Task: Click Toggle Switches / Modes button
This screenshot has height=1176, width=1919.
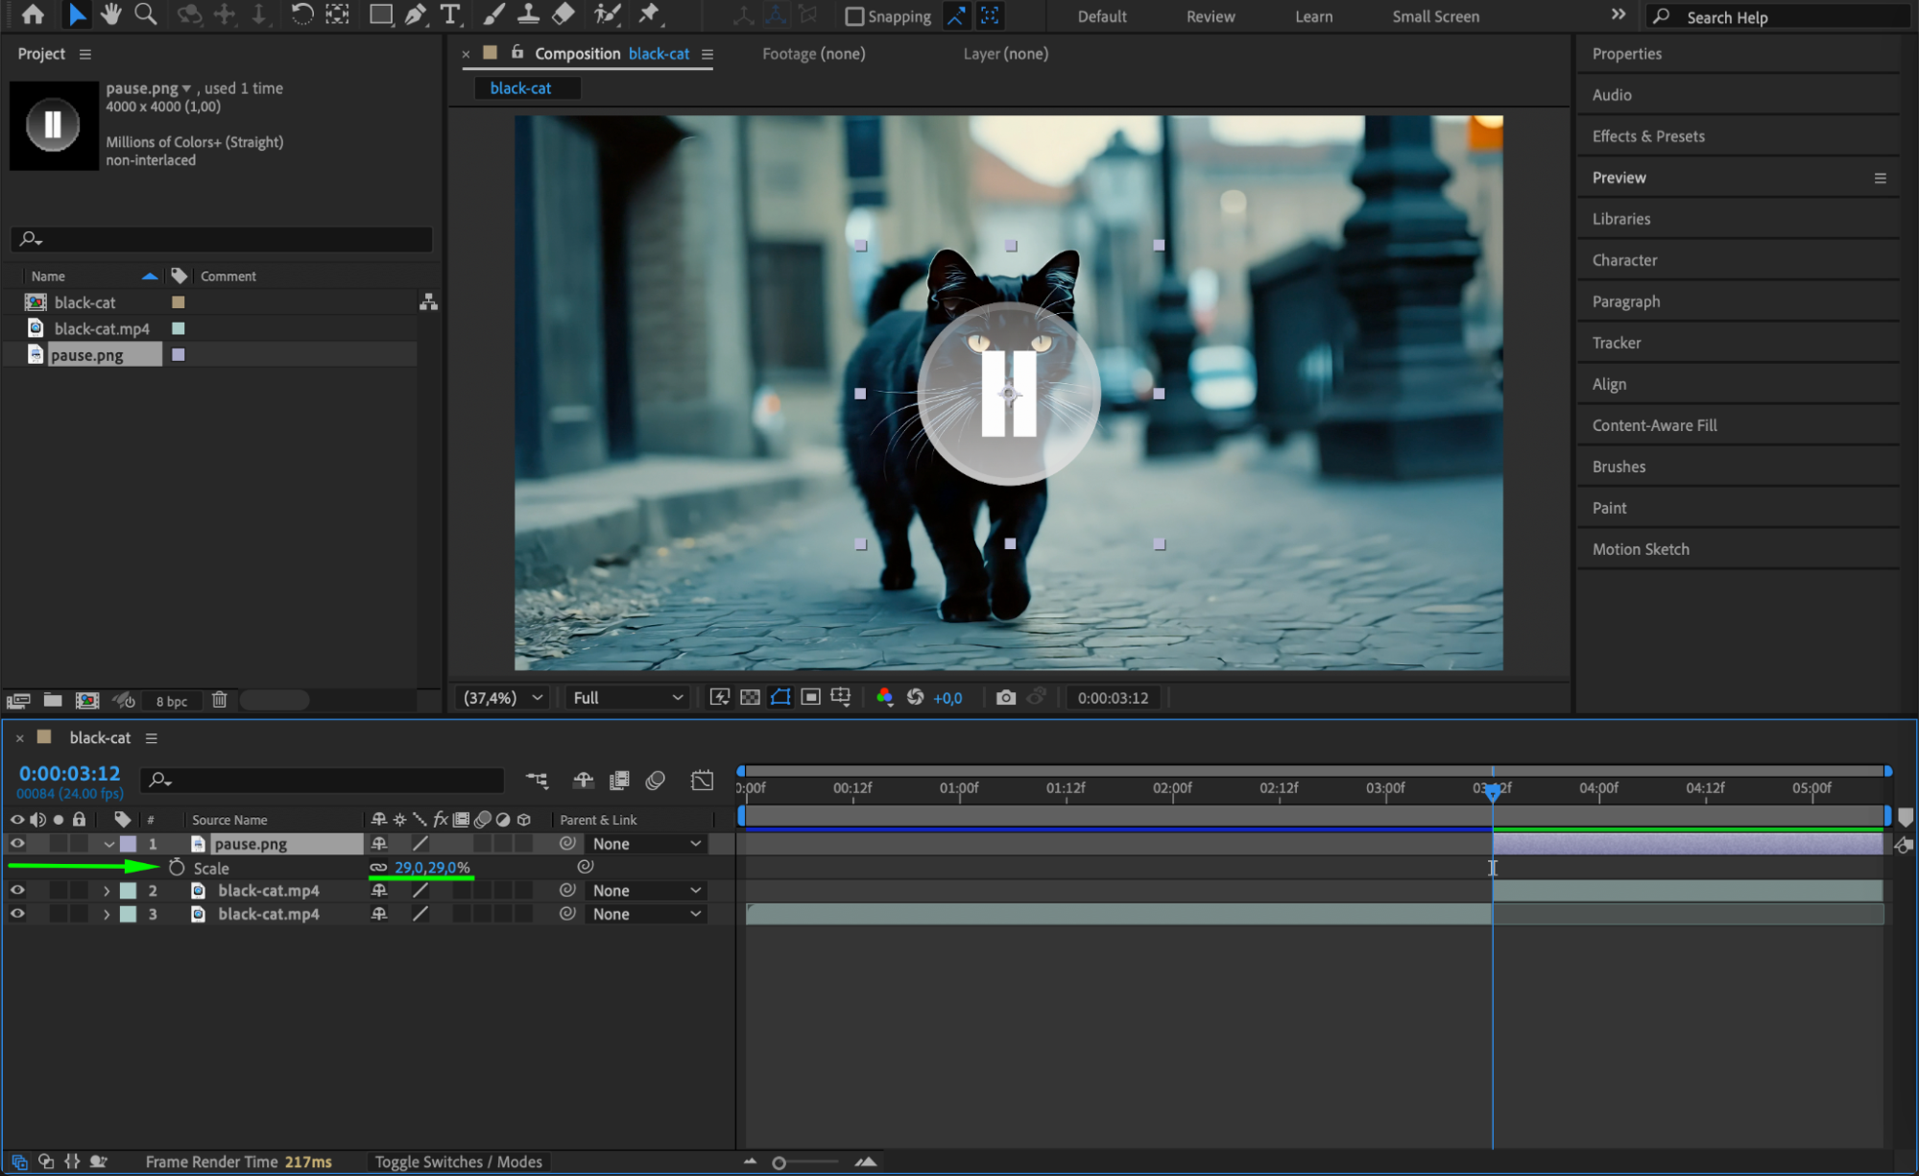Action: pos(458,1162)
